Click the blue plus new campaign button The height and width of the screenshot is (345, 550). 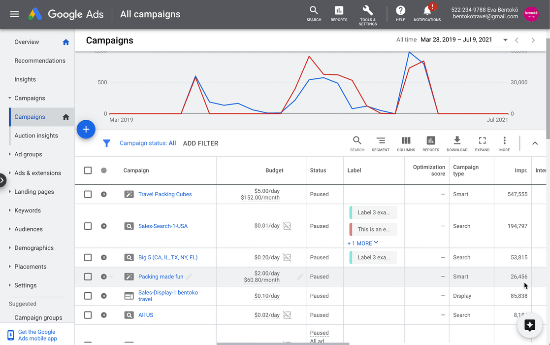coord(86,129)
